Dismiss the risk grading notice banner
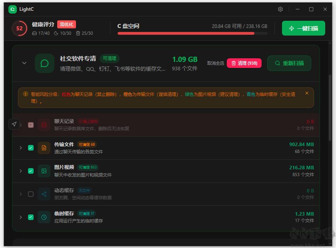Screen dimensions: 336x248 click(x=307, y=93)
